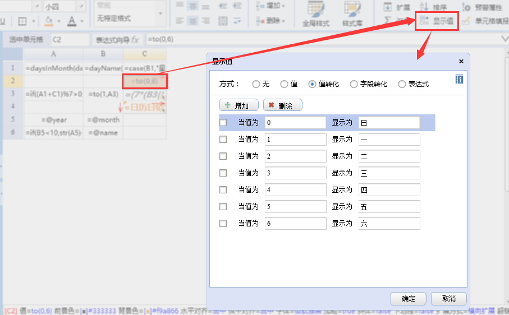This screenshot has width=509, height=315.
Task: Click the 显示为 field containing 日
Action: [389, 123]
